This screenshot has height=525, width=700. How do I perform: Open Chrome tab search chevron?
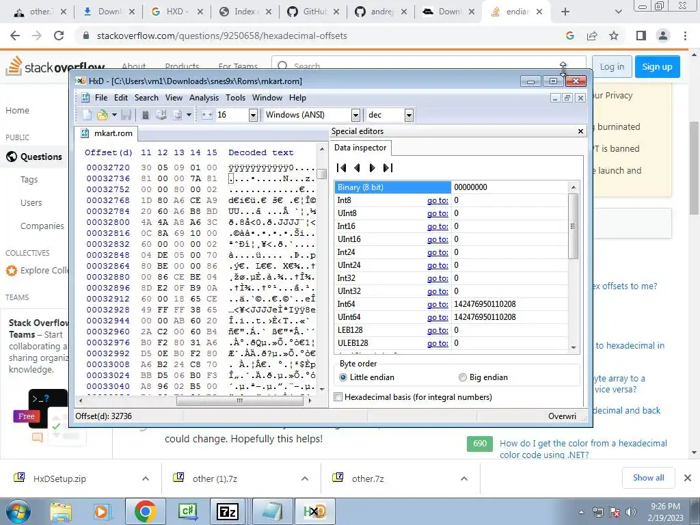[x=618, y=12]
